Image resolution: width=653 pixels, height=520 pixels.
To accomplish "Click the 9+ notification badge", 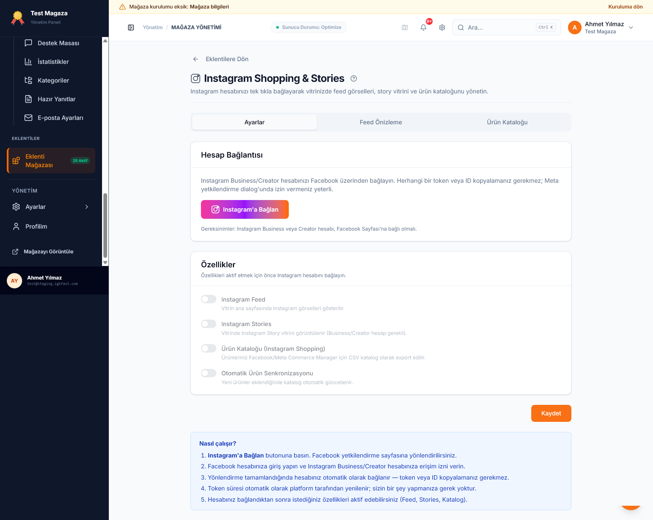I will (x=429, y=21).
